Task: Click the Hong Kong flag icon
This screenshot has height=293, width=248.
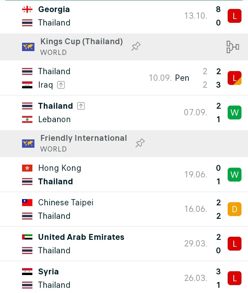Action: [x=27, y=168]
